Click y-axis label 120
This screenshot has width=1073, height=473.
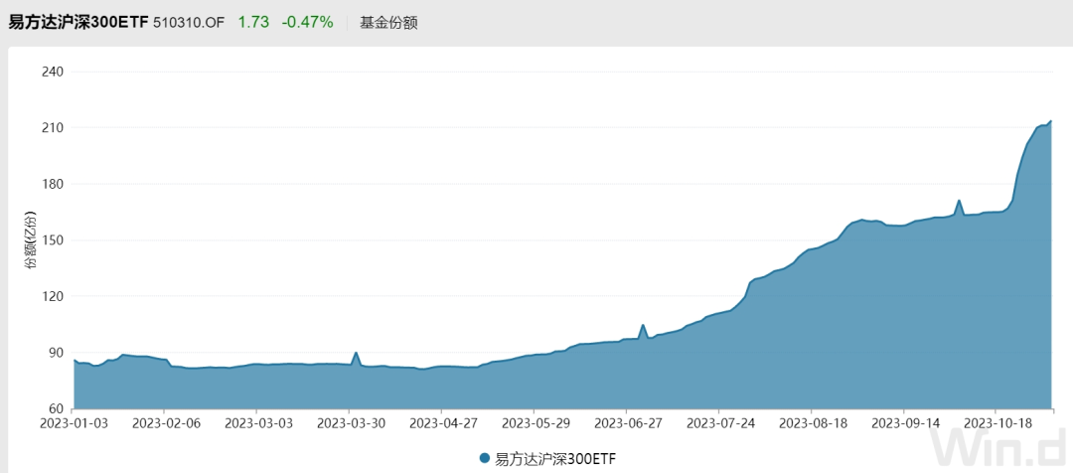[x=53, y=296]
